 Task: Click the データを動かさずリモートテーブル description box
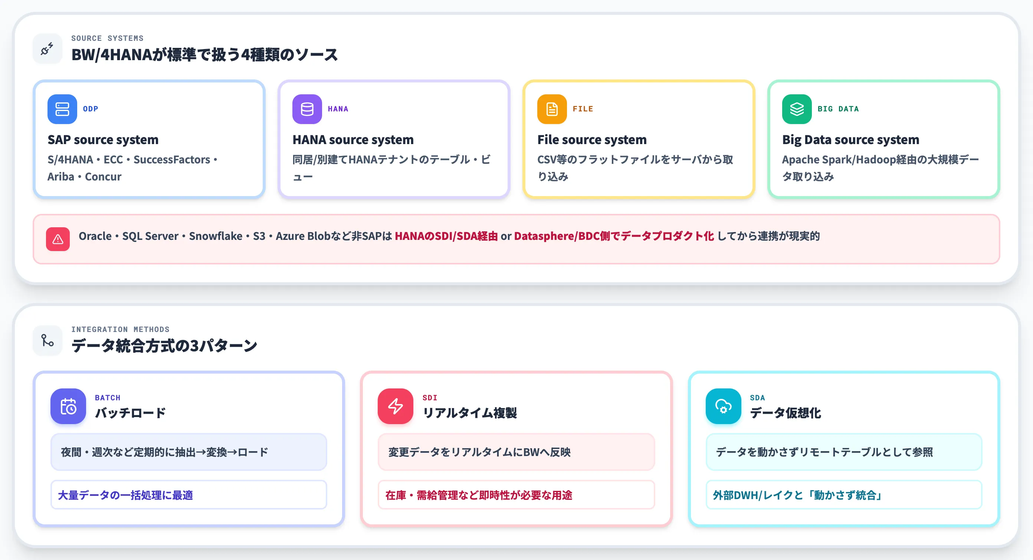[x=844, y=452]
